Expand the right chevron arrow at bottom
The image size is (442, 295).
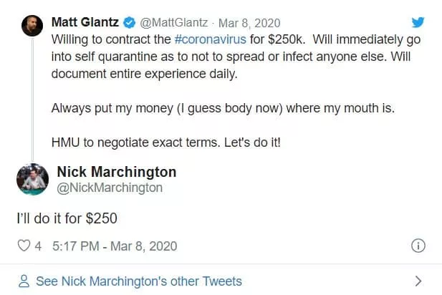tap(418, 281)
